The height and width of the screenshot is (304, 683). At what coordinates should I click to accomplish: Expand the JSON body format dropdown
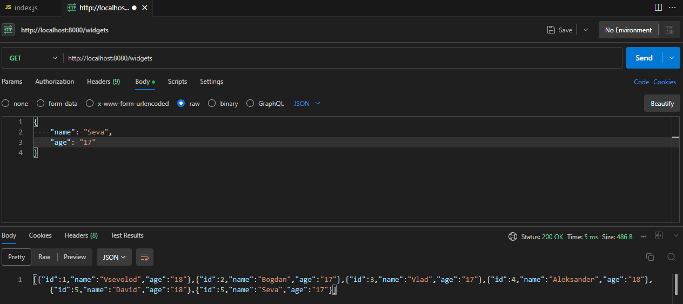pos(307,104)
